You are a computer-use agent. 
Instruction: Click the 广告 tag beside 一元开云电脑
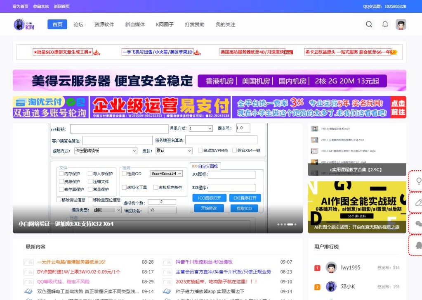click(28, 262)
